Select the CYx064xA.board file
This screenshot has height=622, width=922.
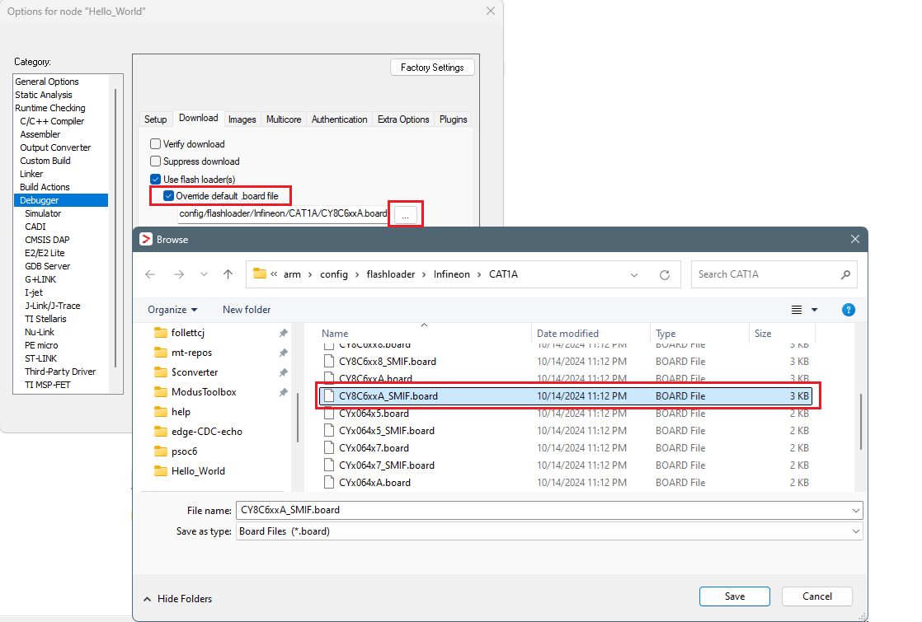pyautogui.click(x=374, y=482)
